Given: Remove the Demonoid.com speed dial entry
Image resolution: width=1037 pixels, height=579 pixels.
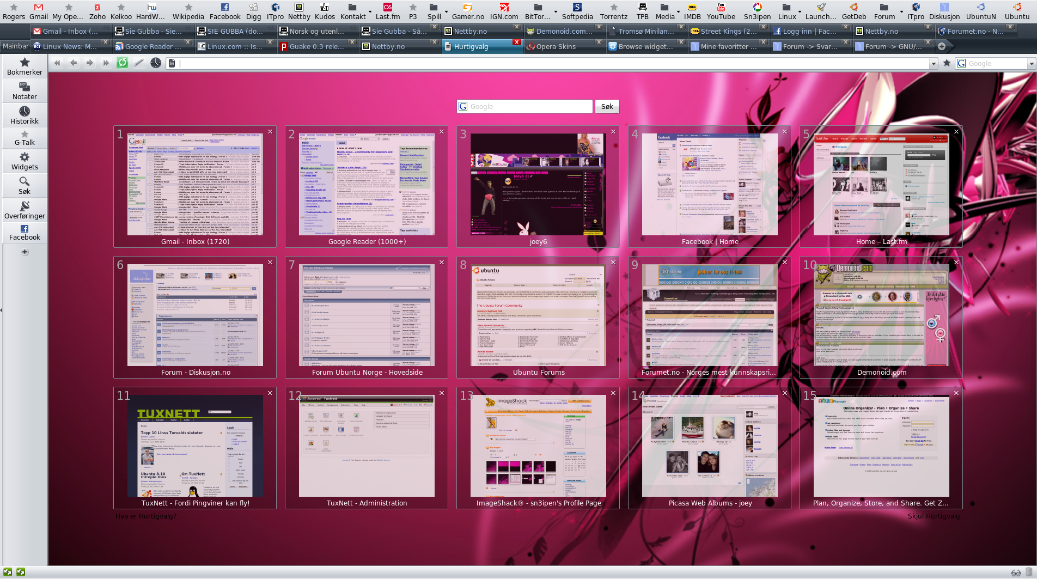Looking at the screenshot, I should coord(956,263).
